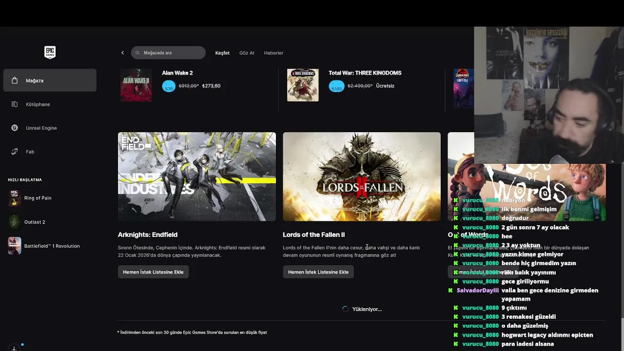
Task: Click Alan Wake 2 discount badge
Action: [x=169, y=86]
